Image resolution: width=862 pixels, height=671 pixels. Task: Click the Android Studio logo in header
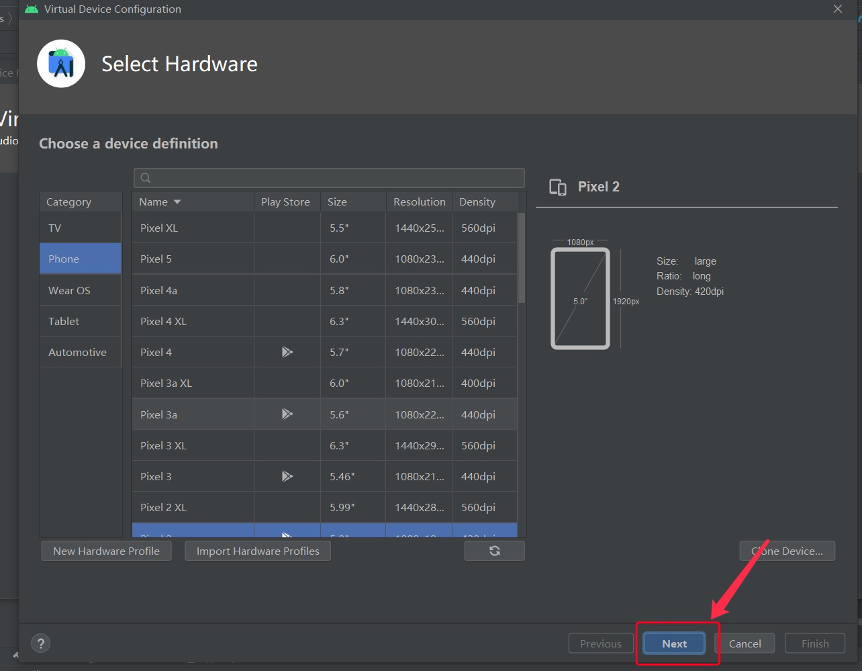61,64
